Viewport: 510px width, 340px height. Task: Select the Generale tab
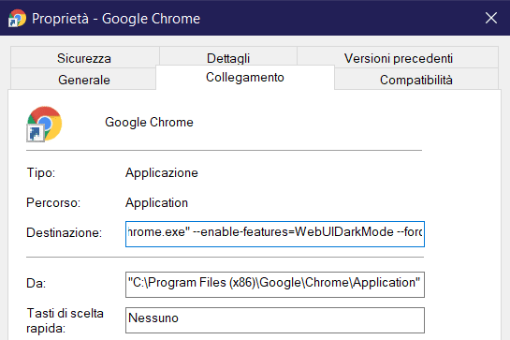pyautogui.click(x=83, y=79)
